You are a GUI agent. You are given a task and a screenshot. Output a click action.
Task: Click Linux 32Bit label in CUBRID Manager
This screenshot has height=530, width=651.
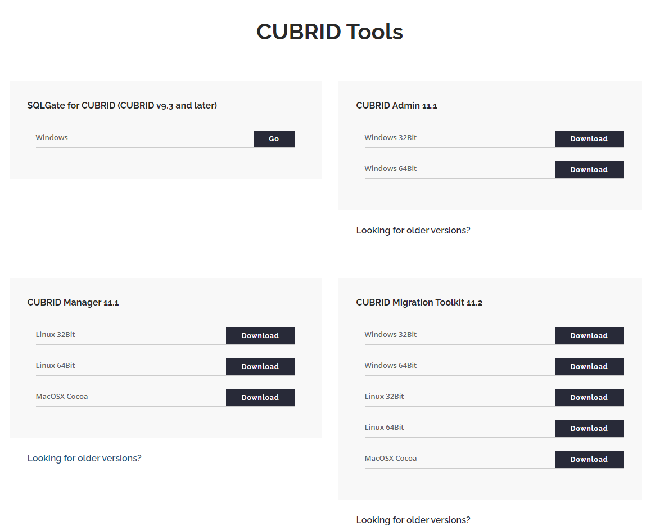pos(55,334)
